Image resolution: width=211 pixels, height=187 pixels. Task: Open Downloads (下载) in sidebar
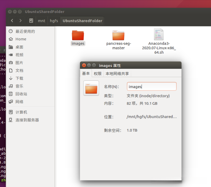30,78
